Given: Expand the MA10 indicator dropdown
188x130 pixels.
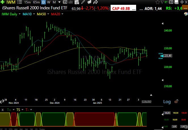Looking at the screenshot, I should pos(34,14).
